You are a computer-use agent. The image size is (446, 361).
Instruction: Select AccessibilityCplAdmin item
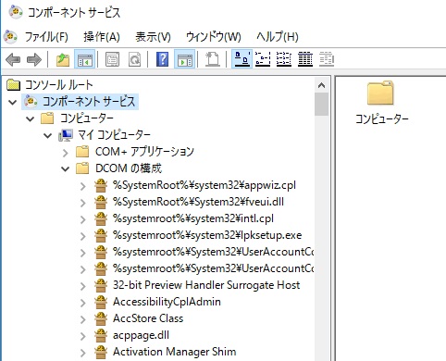tap(167, 302)
